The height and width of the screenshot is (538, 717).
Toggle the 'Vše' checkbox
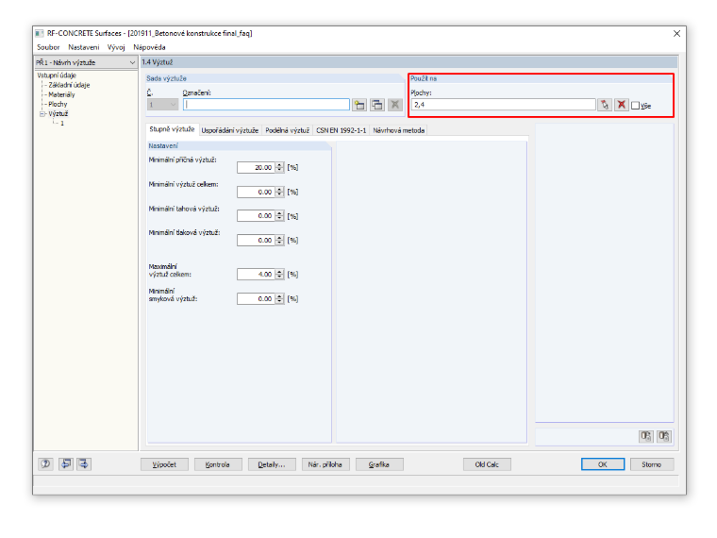tap(635, 106)
